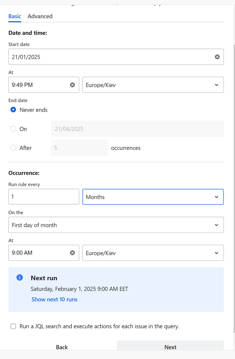Open the occurrence Europe/Kiev timezone dropdown
The image size is (235, 359).
pos(153,253)
